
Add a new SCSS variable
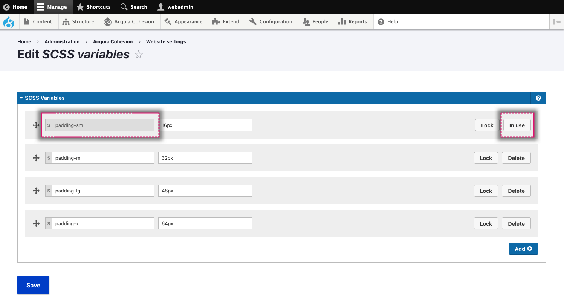523,249
